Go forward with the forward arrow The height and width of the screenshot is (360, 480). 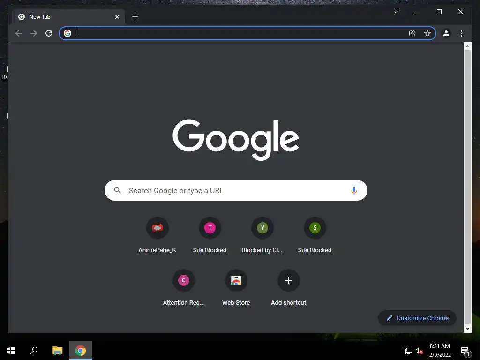[34, 33]
